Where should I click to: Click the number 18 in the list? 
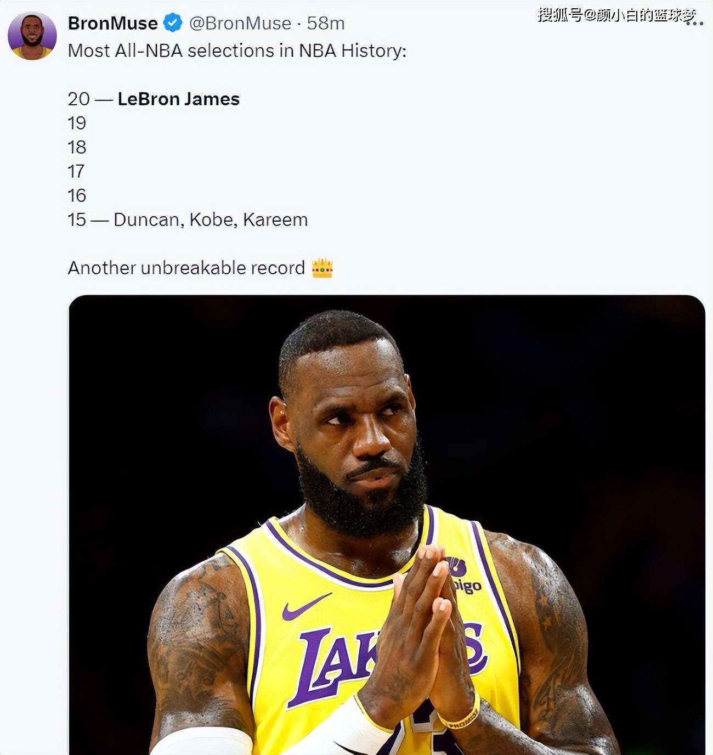pyautogui.click(x=77, y=147)
